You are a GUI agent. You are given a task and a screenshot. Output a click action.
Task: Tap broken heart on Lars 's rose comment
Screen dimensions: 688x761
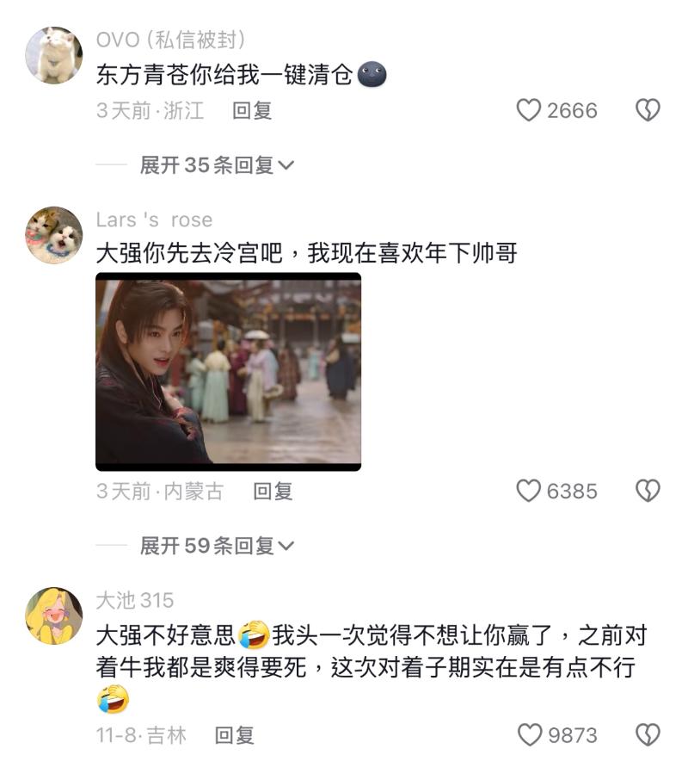point(648,491)
